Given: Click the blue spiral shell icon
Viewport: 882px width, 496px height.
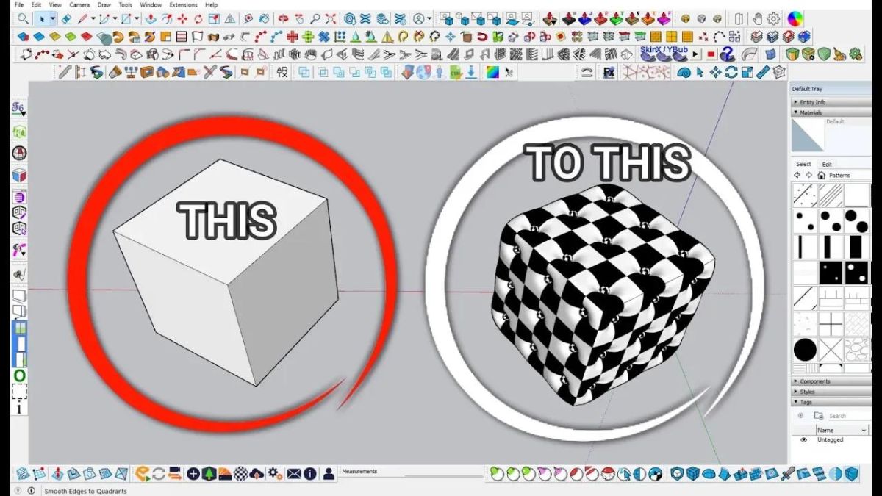Looking at the screenshot, I should point(683,72).
